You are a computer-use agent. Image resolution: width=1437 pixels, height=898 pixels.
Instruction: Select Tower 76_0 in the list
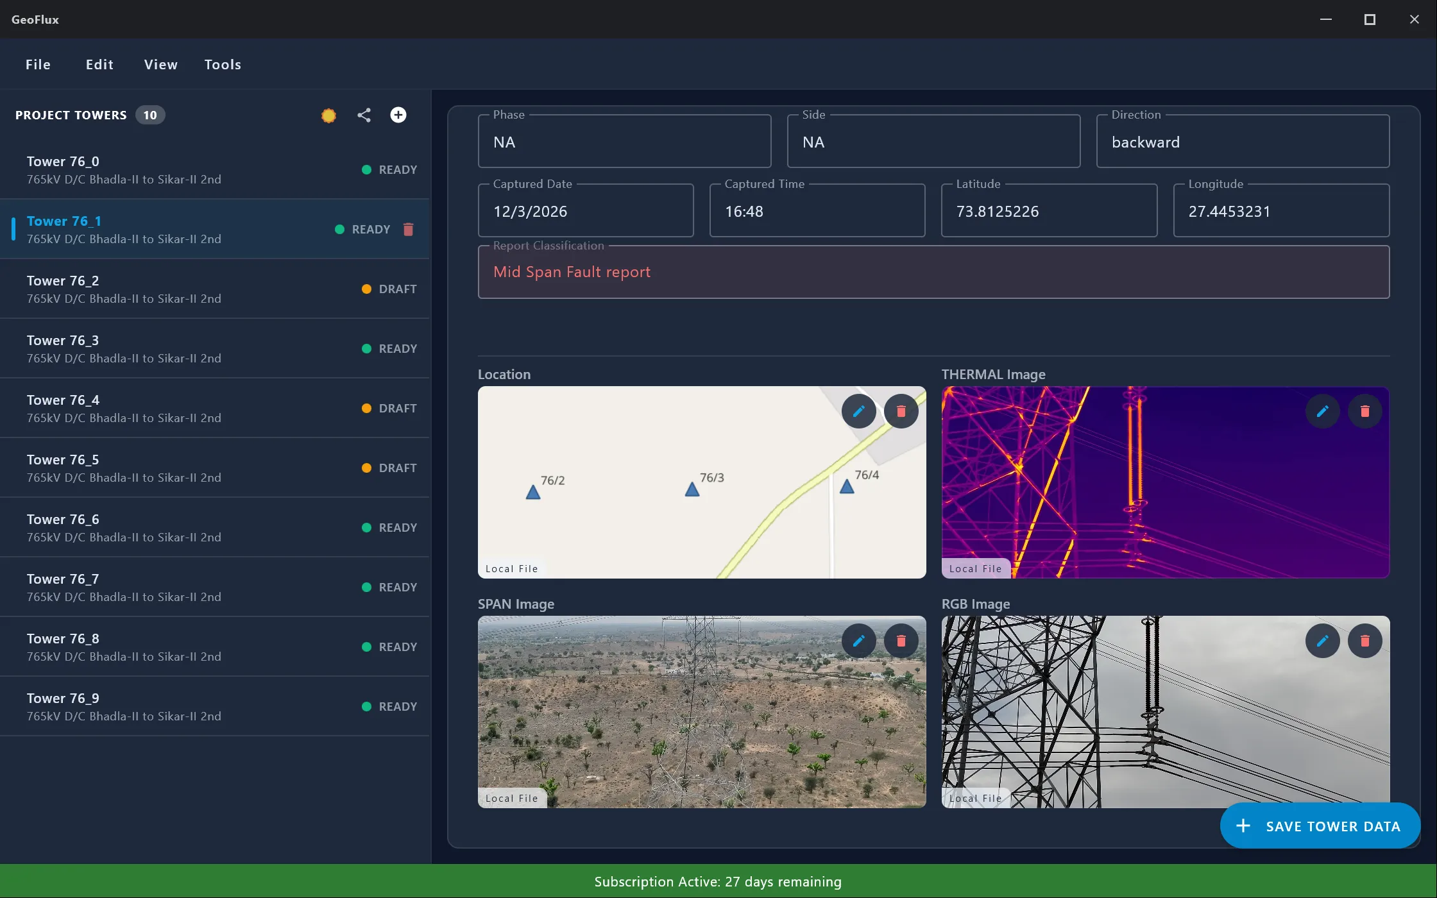[215, 170]
